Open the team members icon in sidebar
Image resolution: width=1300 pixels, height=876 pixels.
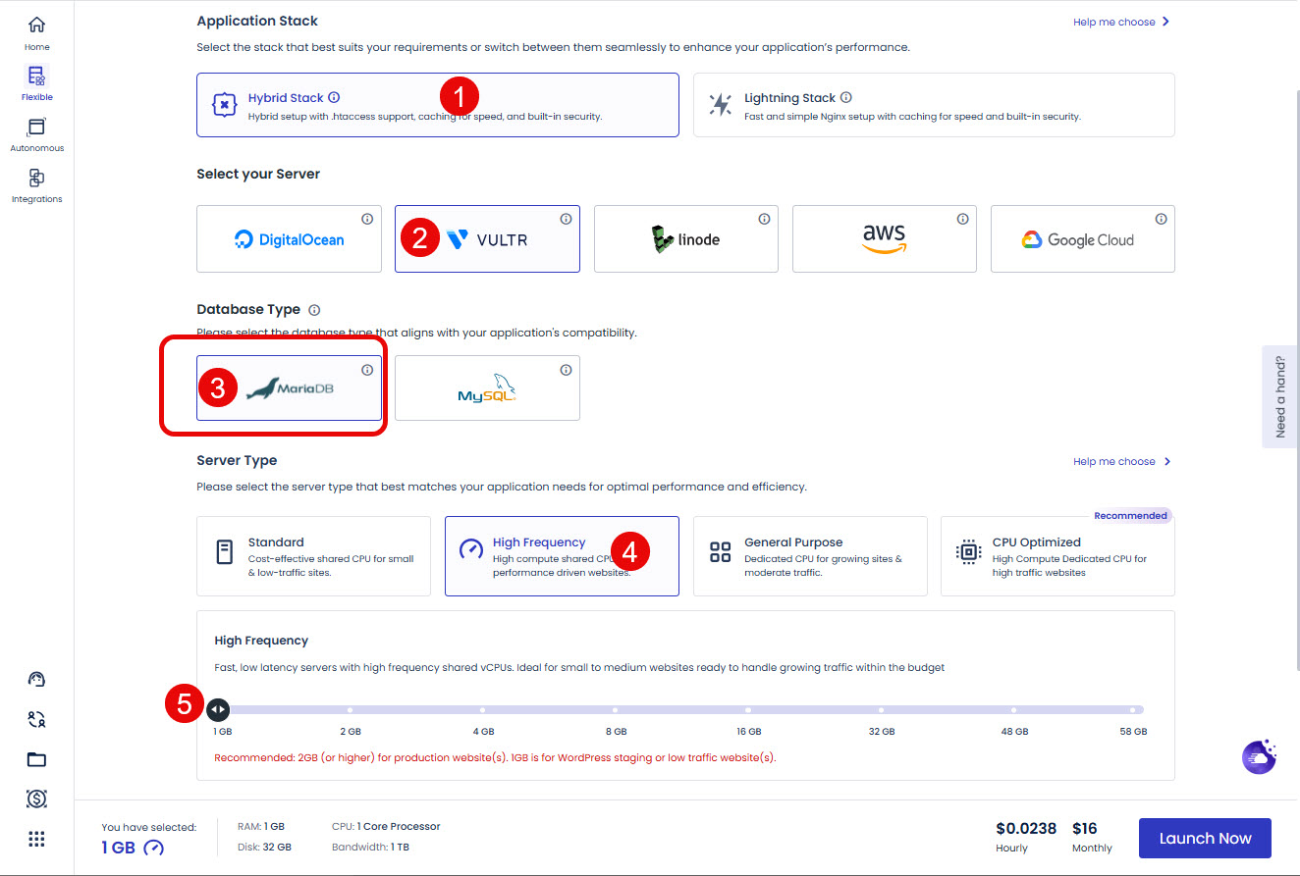coord(36,719)
